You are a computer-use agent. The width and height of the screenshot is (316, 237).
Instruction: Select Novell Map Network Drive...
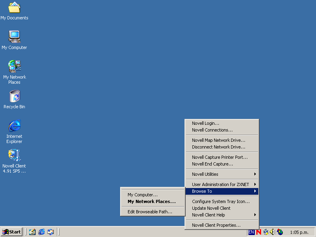(222, 140)
